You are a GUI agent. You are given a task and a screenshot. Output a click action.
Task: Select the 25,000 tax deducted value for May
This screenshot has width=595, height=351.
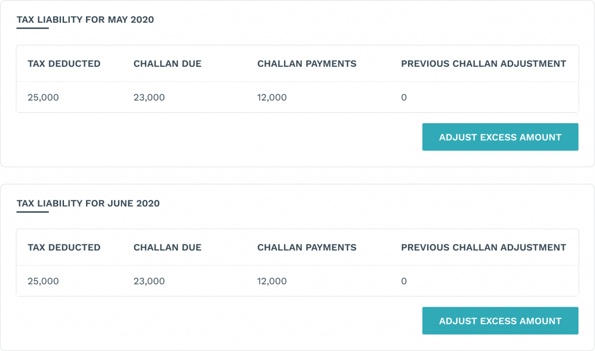[x=42, y=98]
